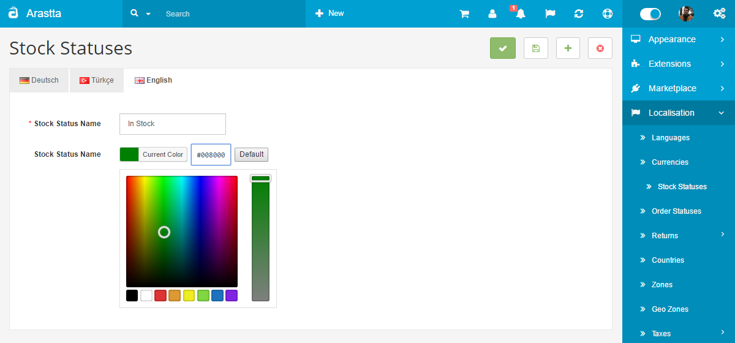Open the notifications bell icon
This screenshot has height=343, width=735.
point(521,13)
